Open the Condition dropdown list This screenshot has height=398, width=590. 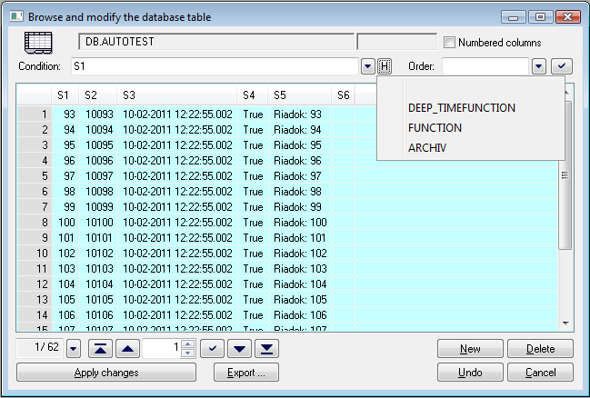tap(367, 66)
